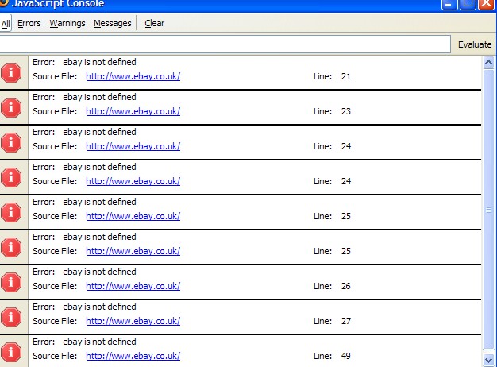This screenshot has width=497, height=367.
Task: Click the scrollbar up arrow
Action: (489, 61)
